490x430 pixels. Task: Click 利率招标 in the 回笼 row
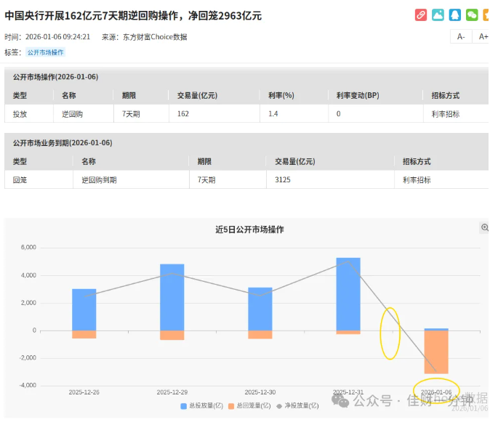pyautogui.click(x=417, y=180)
